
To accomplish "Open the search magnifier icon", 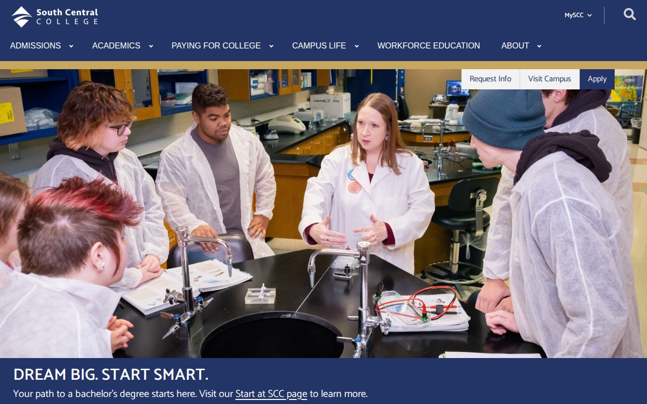I will click(629, 15).
